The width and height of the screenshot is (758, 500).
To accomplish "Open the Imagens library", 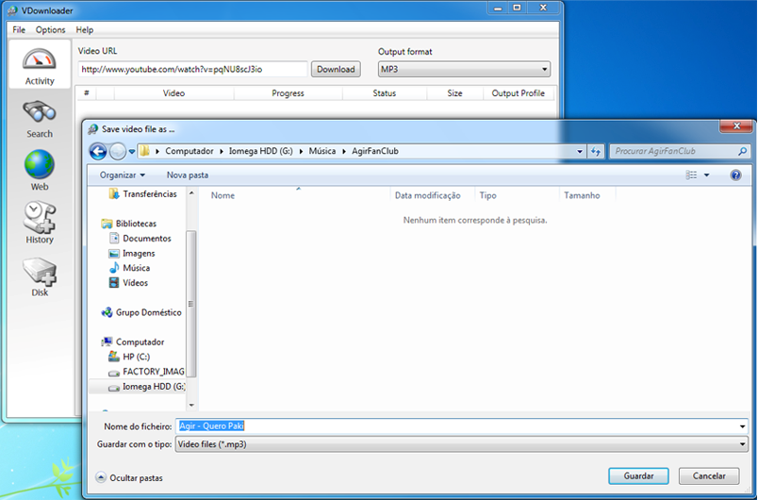I will click(x=132, y=254).
